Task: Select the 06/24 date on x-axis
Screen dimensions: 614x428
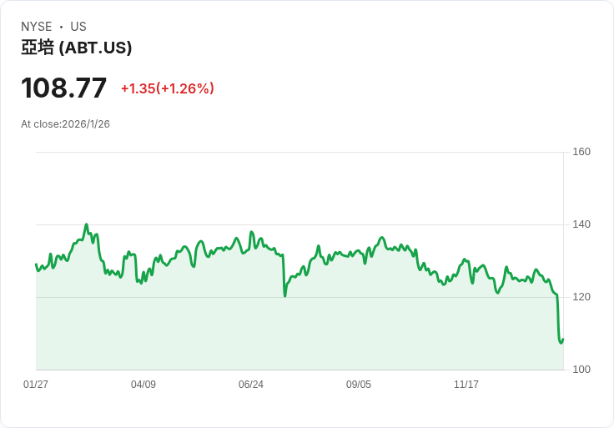Action: click(x=251, y=385)
